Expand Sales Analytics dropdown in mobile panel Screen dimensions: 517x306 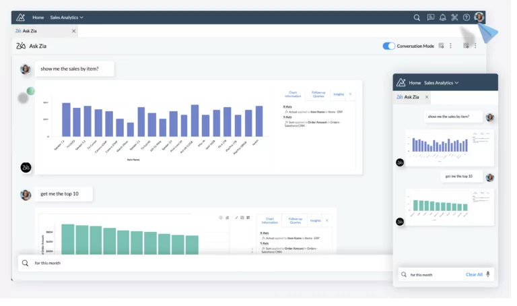pyautogui.click(x=441, y=83)
